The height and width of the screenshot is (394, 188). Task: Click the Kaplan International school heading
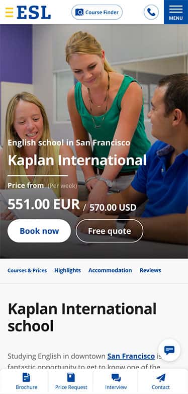(82, 317)
